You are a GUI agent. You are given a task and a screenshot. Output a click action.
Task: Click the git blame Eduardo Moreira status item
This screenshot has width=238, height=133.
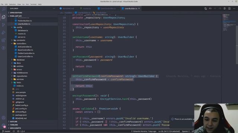(x=144, y=132)
